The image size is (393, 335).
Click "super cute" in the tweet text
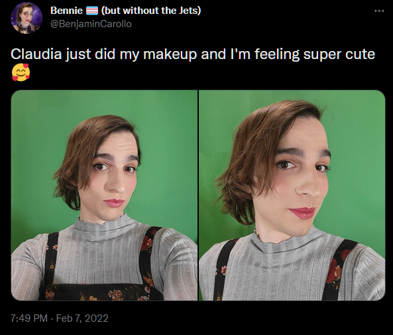point(339,54)
